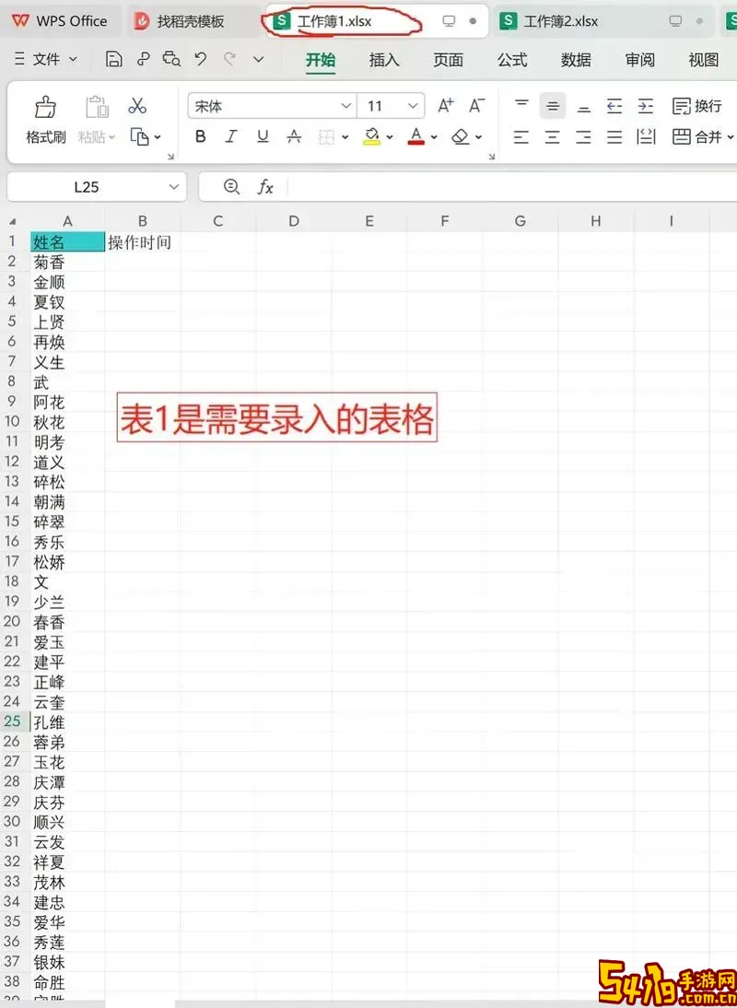Click the Borders grid icon
The height and width of the screenshot is (1008, 737).
[326, 136]
